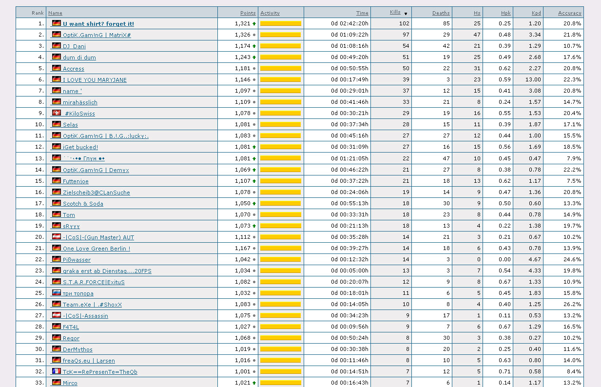Open player profile OptiK.Gam!nG | MatriX#

click(97, 35)
